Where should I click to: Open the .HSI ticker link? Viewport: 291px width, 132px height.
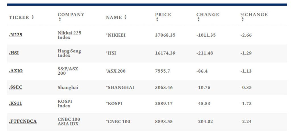click(x=14, y=53)
